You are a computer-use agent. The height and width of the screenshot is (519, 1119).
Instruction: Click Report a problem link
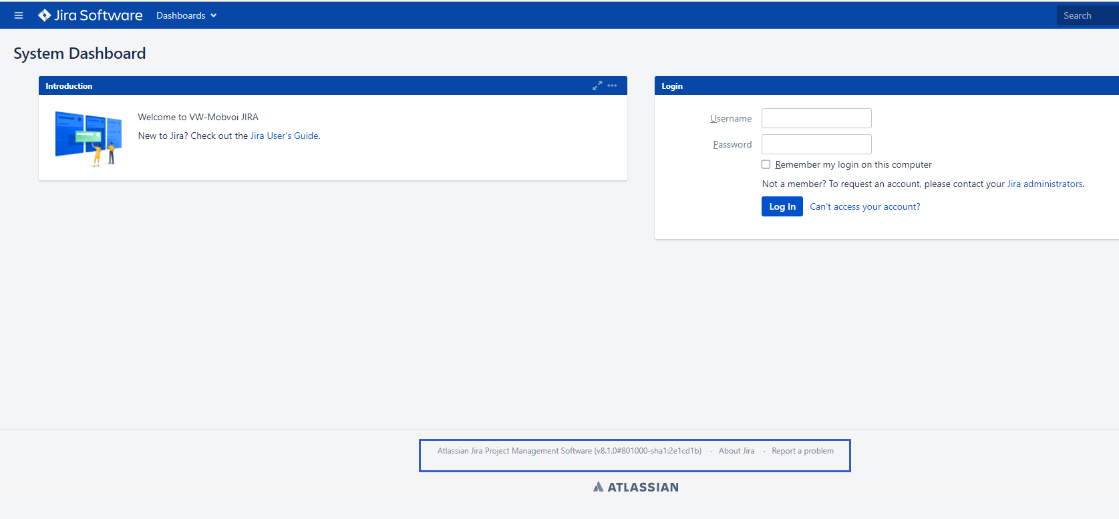click(x=802, y=451)
